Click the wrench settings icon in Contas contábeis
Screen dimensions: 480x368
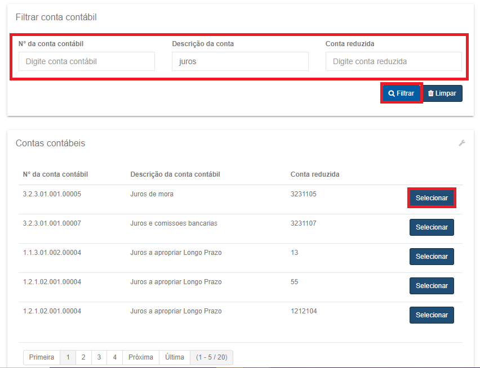click(462, 143)
